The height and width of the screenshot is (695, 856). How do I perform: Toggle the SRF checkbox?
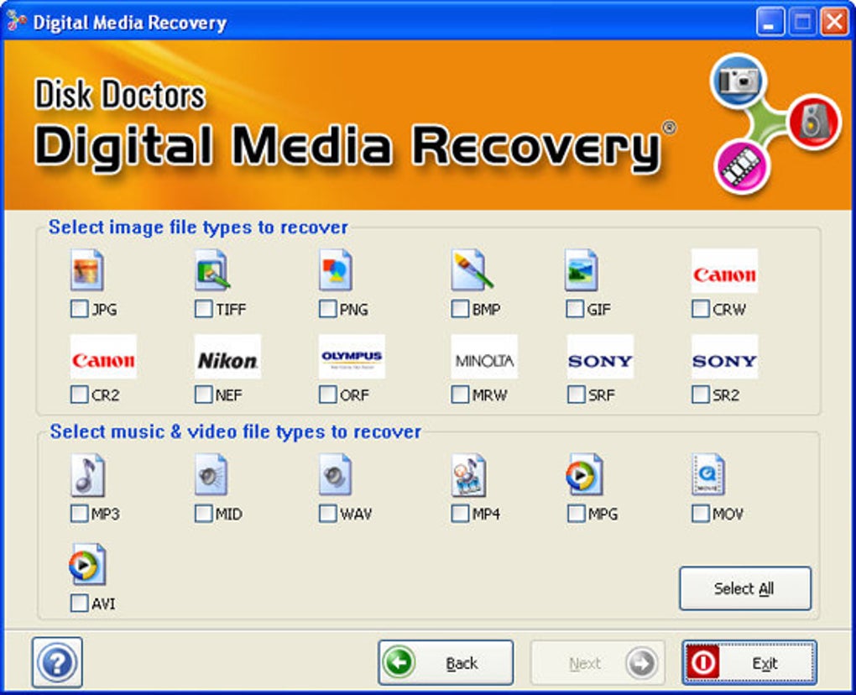coord(576,395)
